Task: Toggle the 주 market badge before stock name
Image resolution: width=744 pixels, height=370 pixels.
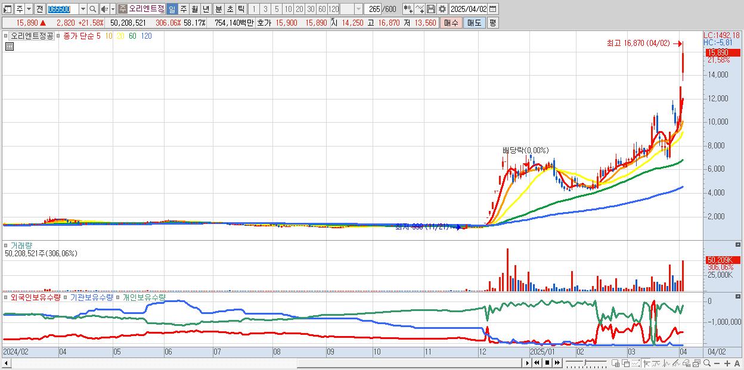Action: [122, 9]
